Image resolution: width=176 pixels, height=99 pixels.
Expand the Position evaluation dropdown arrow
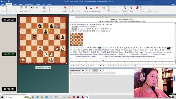click(120, 9)
